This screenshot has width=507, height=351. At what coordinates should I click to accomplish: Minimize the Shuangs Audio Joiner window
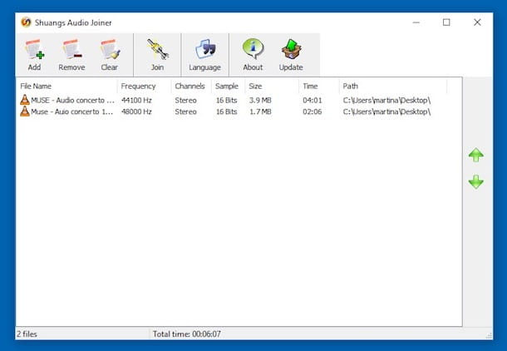point(416,22)
